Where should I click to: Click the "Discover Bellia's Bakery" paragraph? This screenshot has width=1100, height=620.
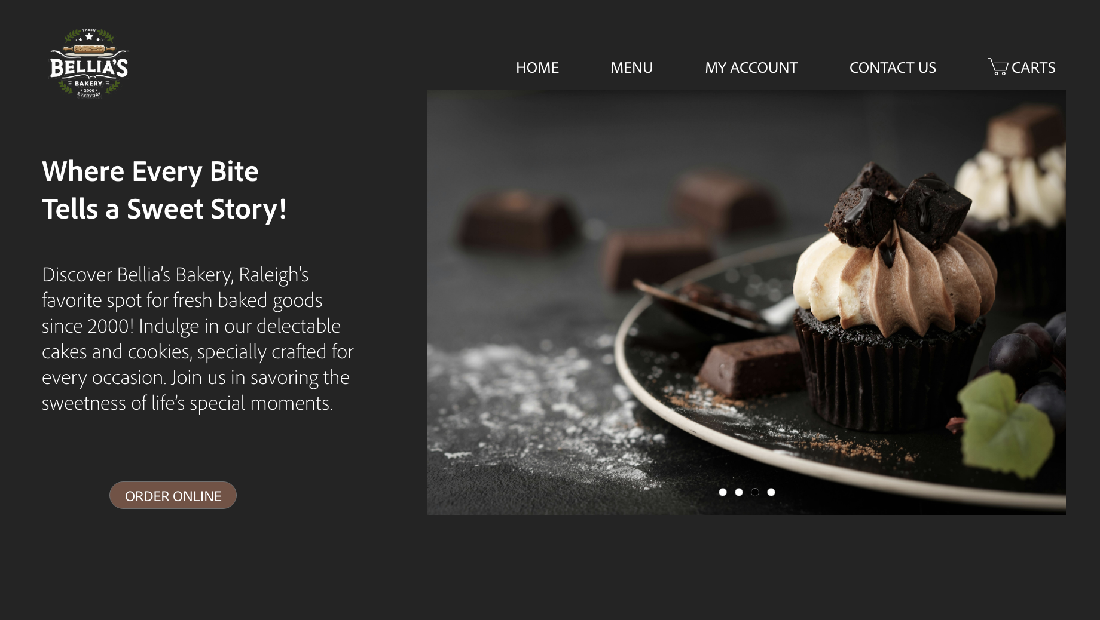(198, 339)
